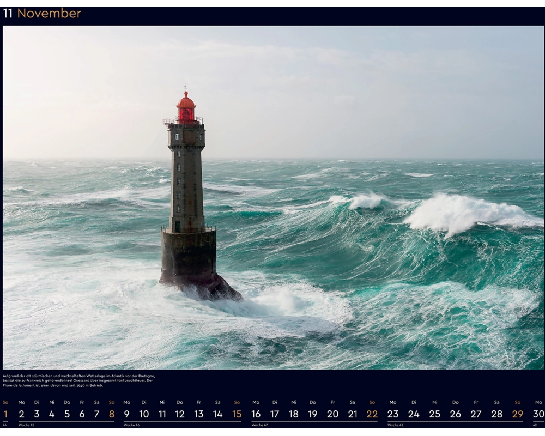Click the "Woche 45" week label

pyautogui.click(x=26, y=425)
